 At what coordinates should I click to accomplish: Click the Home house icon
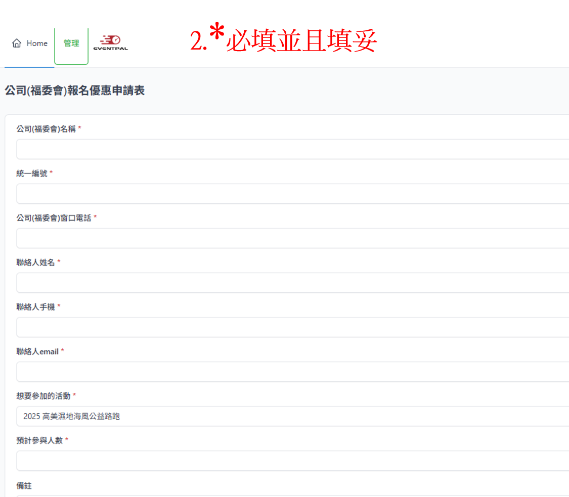click(x=17, y=43)
